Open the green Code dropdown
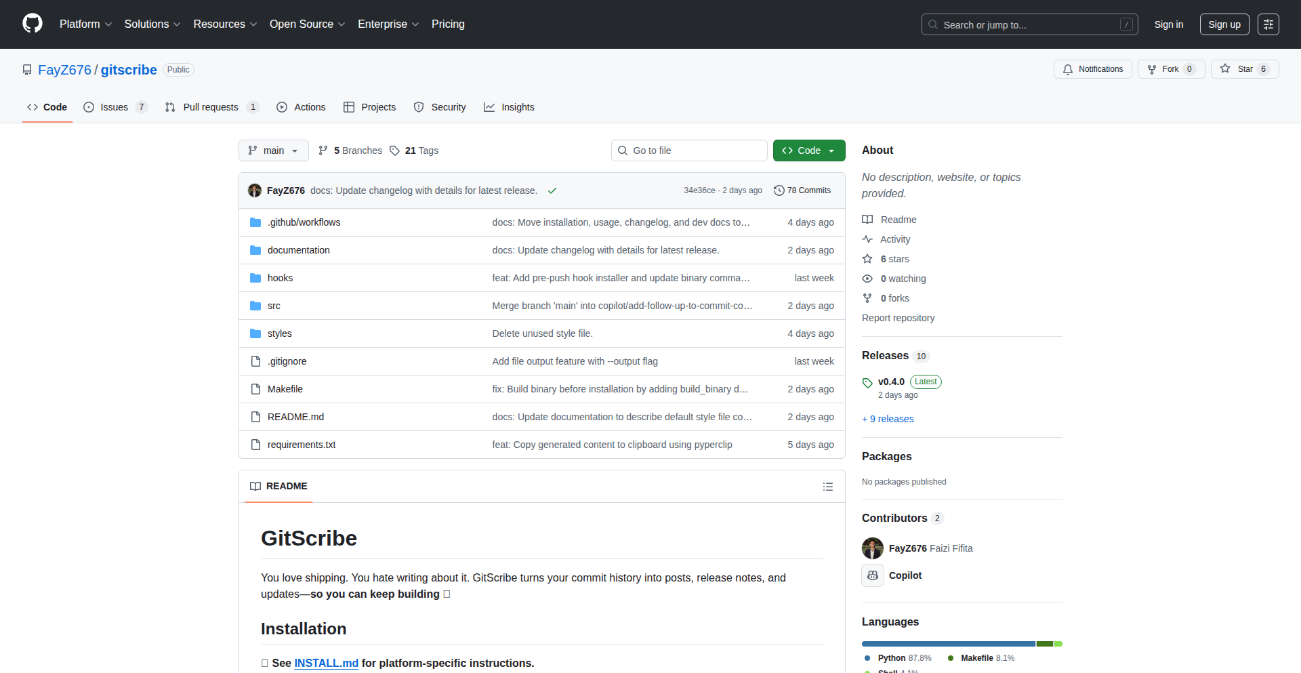 pyautogui.click(x=808, y=150)
